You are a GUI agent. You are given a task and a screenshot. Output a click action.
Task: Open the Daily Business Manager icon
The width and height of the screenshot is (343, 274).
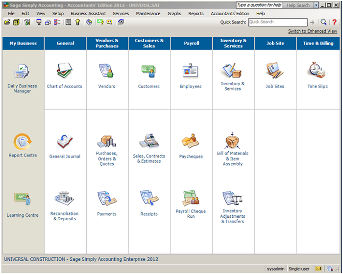22,71
